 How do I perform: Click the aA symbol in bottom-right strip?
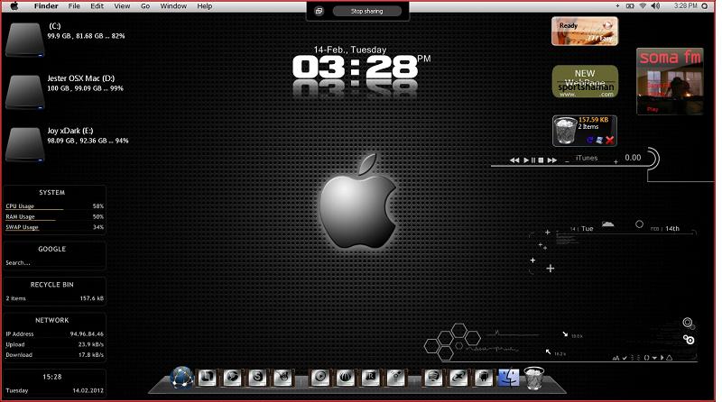(616, 358)
